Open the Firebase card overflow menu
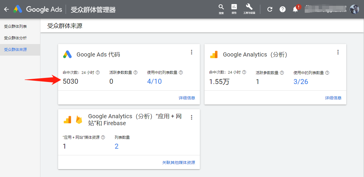This screenshot has width=364, height=177. (x=192, y=117)
